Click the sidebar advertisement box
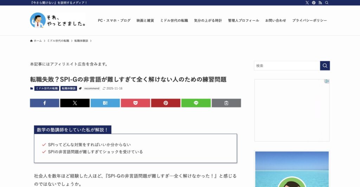The height and width of the screenshot is (187, 360). pyautogui.click(x=292, y=110)
